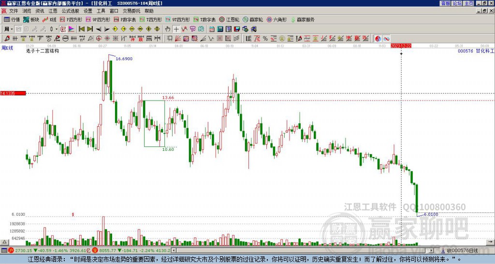Open the 帮助 menu

click(x=149, y=11)
